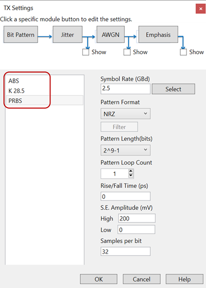Open the AWGN module settings

[111, 35]
